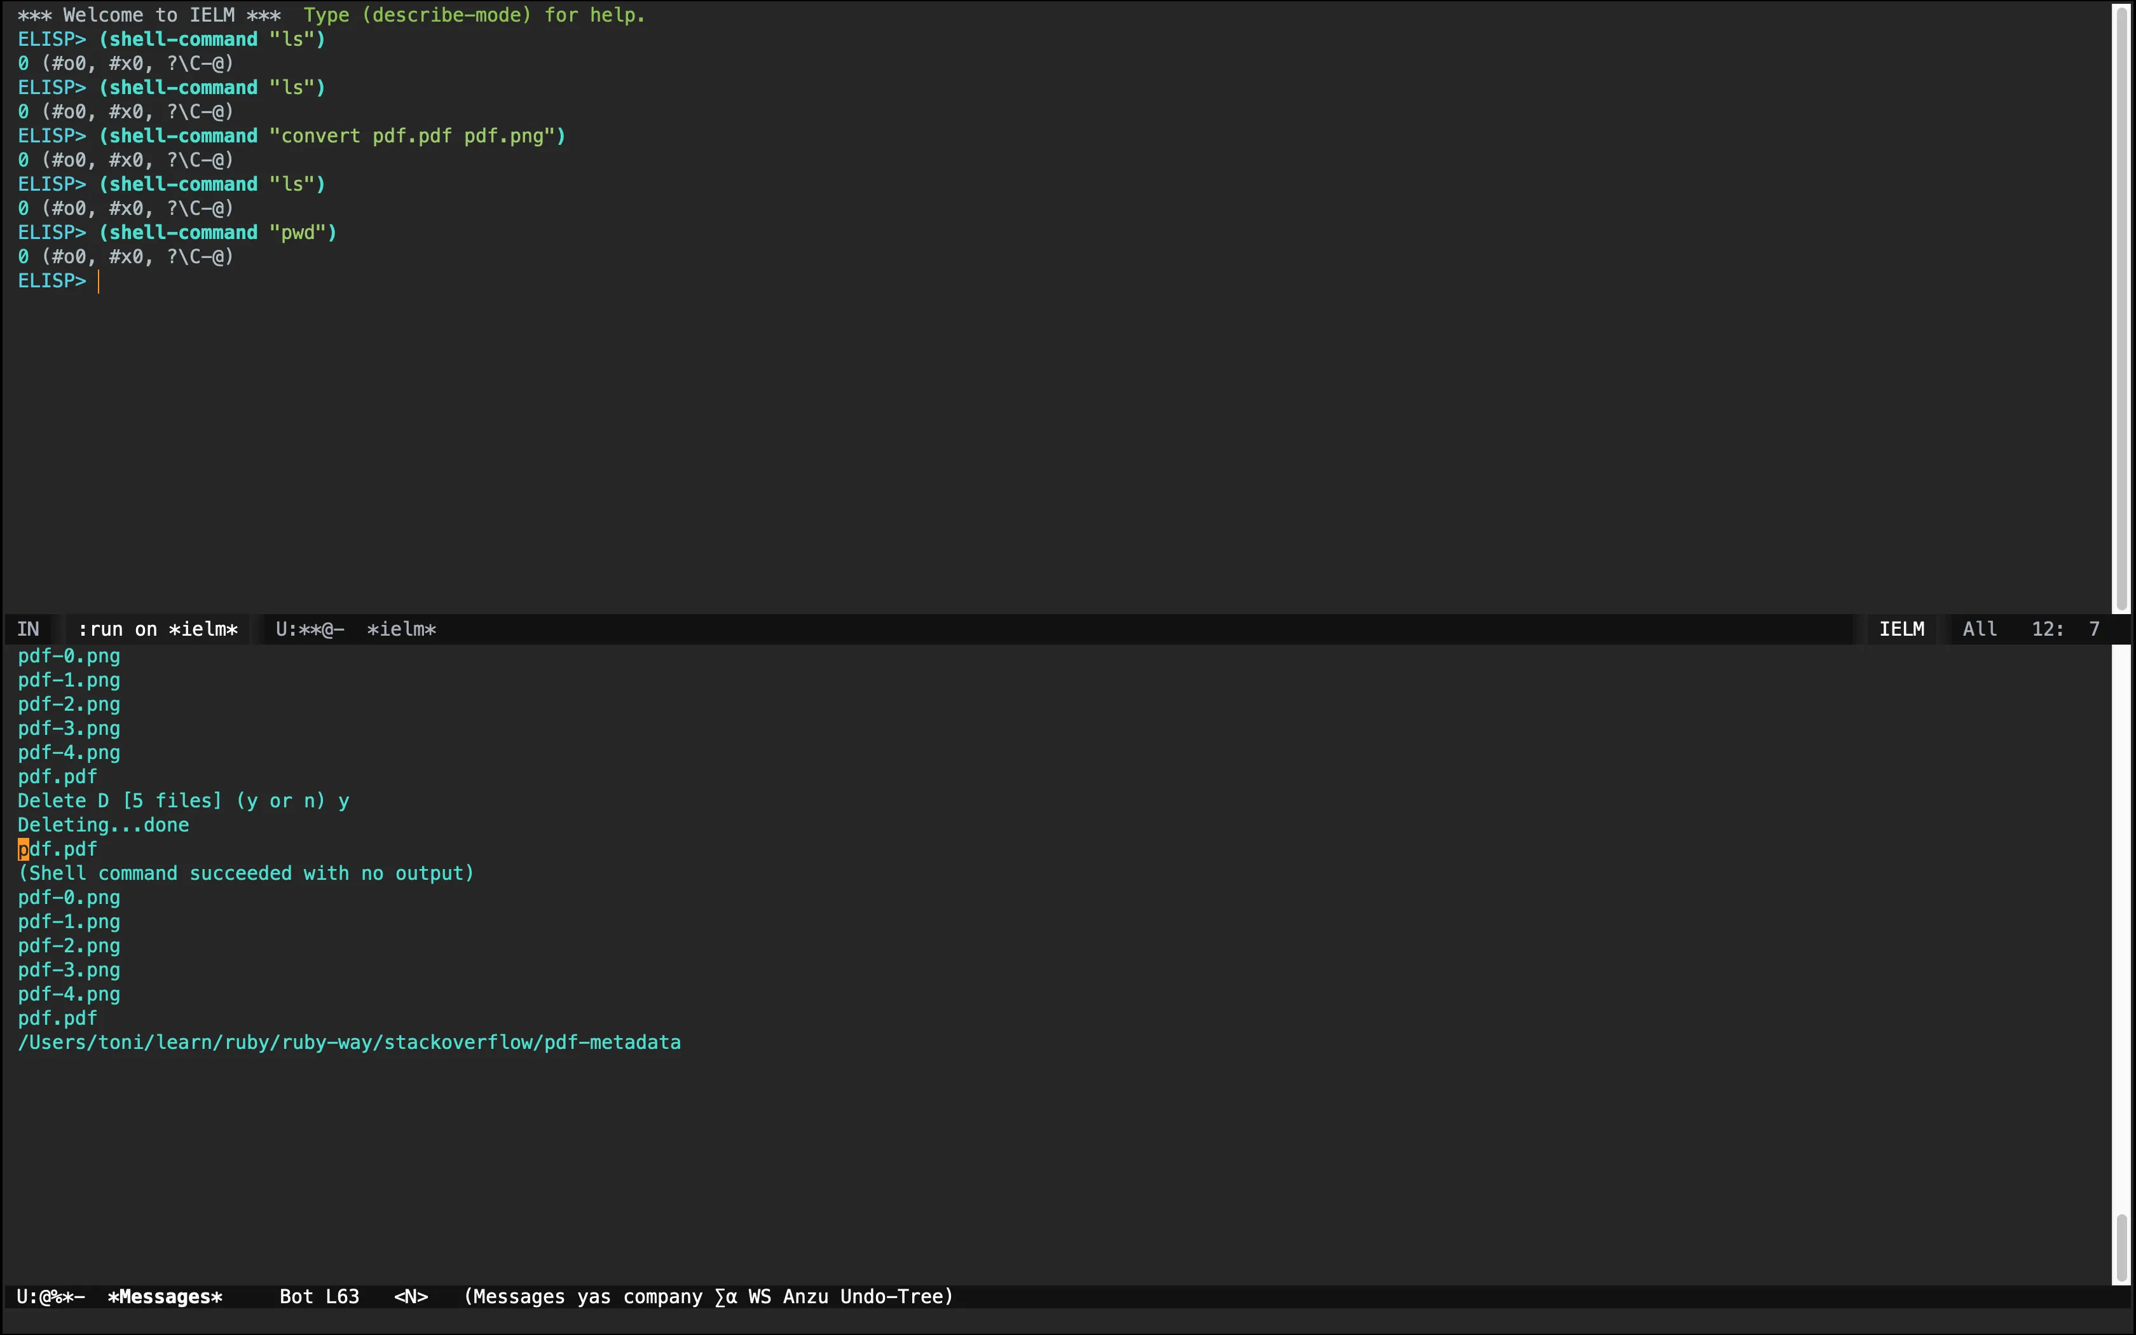Click the ∑α mode lighter symbol
Viewport: 2136px width, 1335px height.
point(725,1296)
